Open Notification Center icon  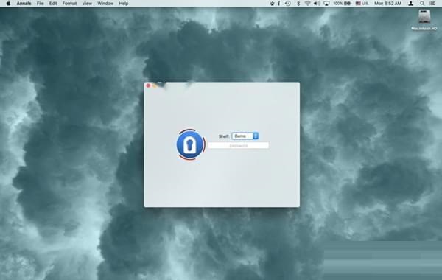coord(432,4)
